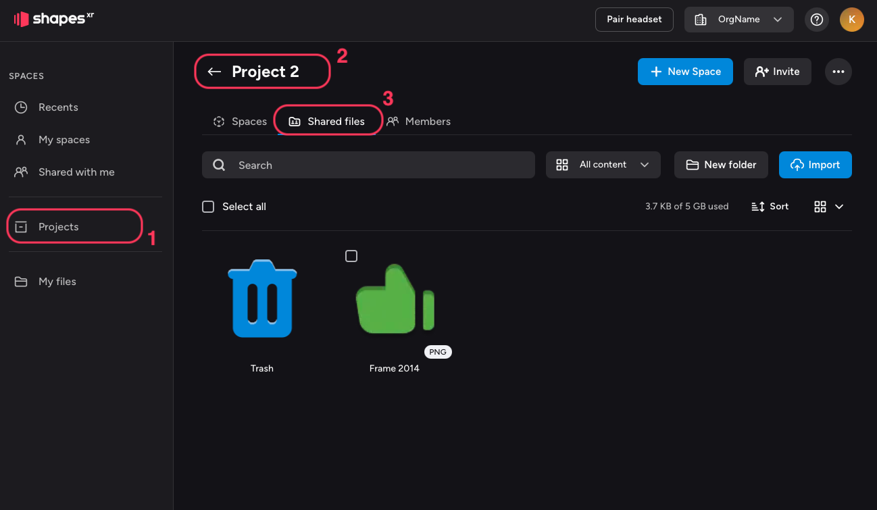Click the Trash folder icon
Screen dimensions: 877x510
[262, 299]
